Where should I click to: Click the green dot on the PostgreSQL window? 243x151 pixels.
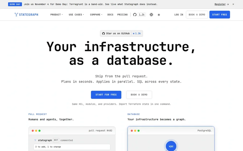pos(138,131)
